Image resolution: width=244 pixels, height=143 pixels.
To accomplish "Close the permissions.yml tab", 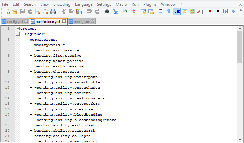I will click(64, 21).
